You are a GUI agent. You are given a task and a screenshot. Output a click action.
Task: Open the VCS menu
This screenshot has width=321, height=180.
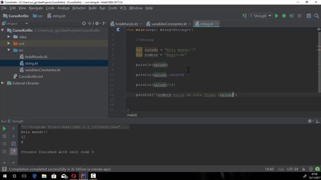point(123,8)
